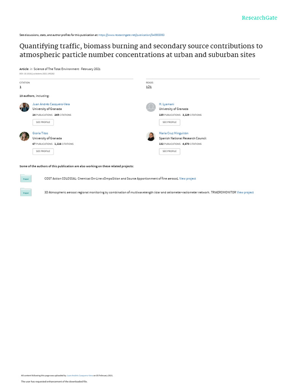Image resolution: width=292 pixels, height=390 pixels.
Task: Click the article title heading text
Action: coord(141,50)
